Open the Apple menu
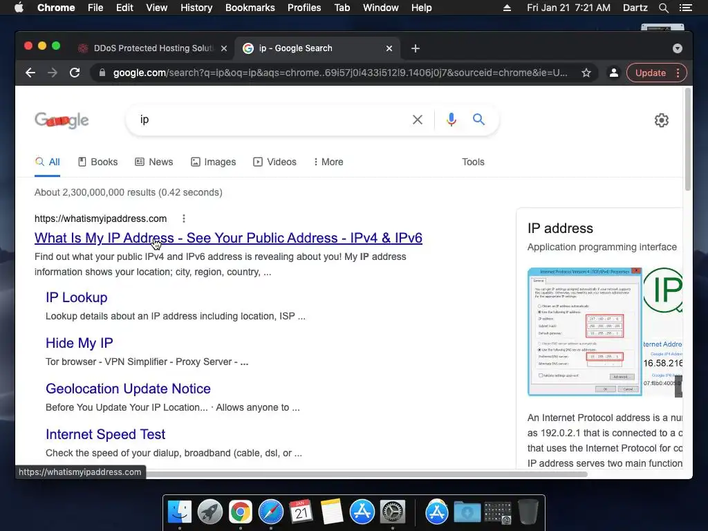The image size is (708, 531). click(19, 8)
